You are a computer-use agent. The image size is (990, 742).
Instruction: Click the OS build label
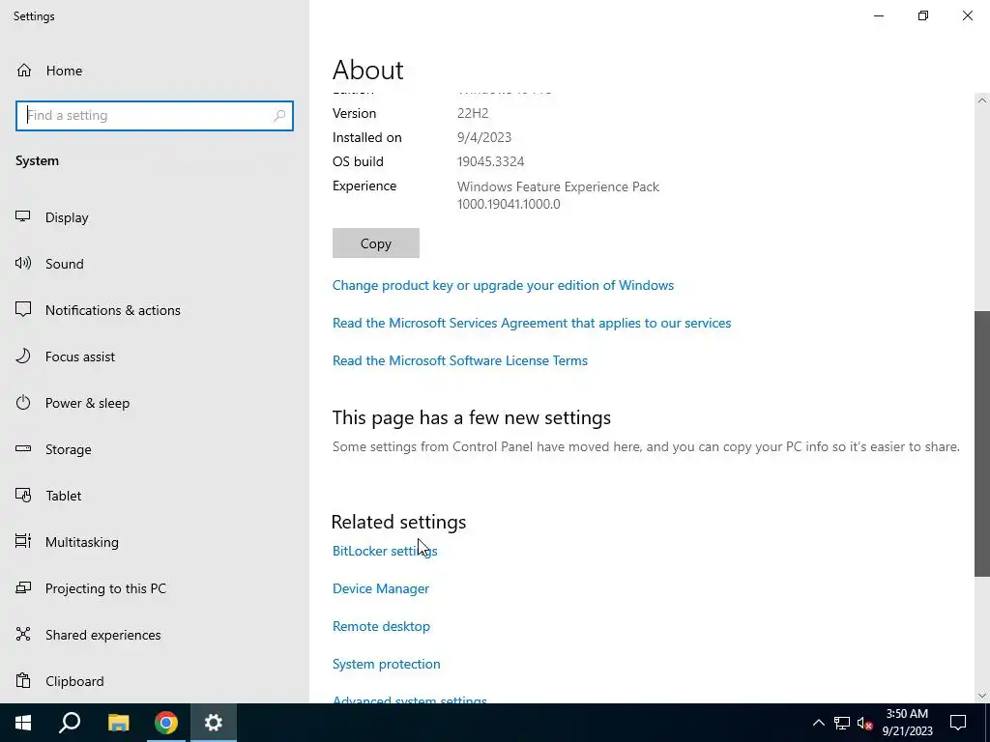(358, 161)
